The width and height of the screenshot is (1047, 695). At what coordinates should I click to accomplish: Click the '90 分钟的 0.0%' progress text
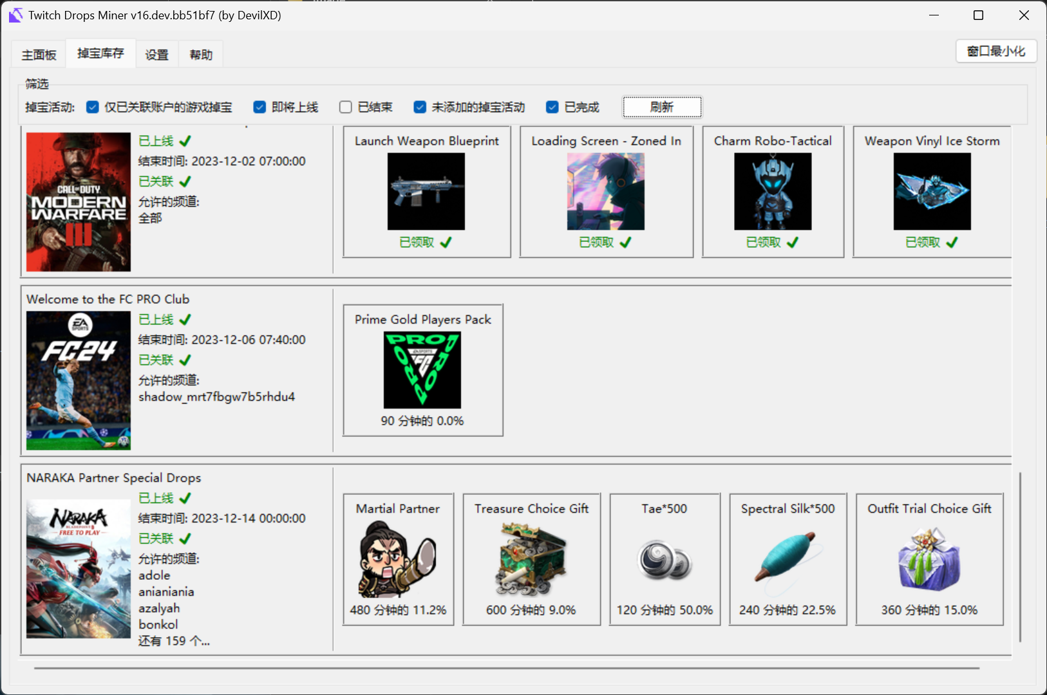click(x=422, y=421)
